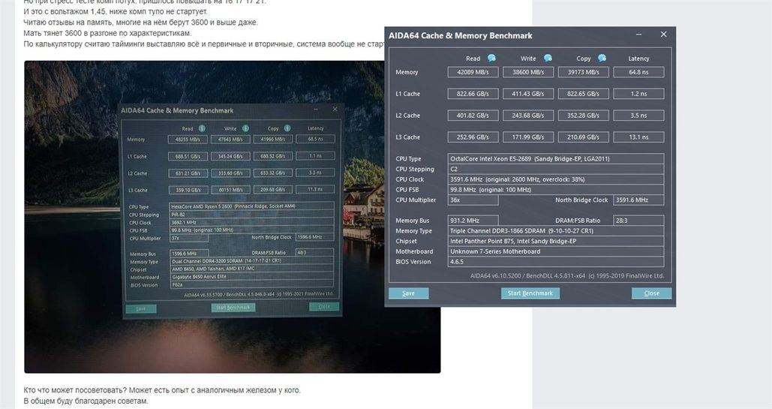
Task: Click L2 Cache Read value 401.82 GB/s
Action: 473,116
